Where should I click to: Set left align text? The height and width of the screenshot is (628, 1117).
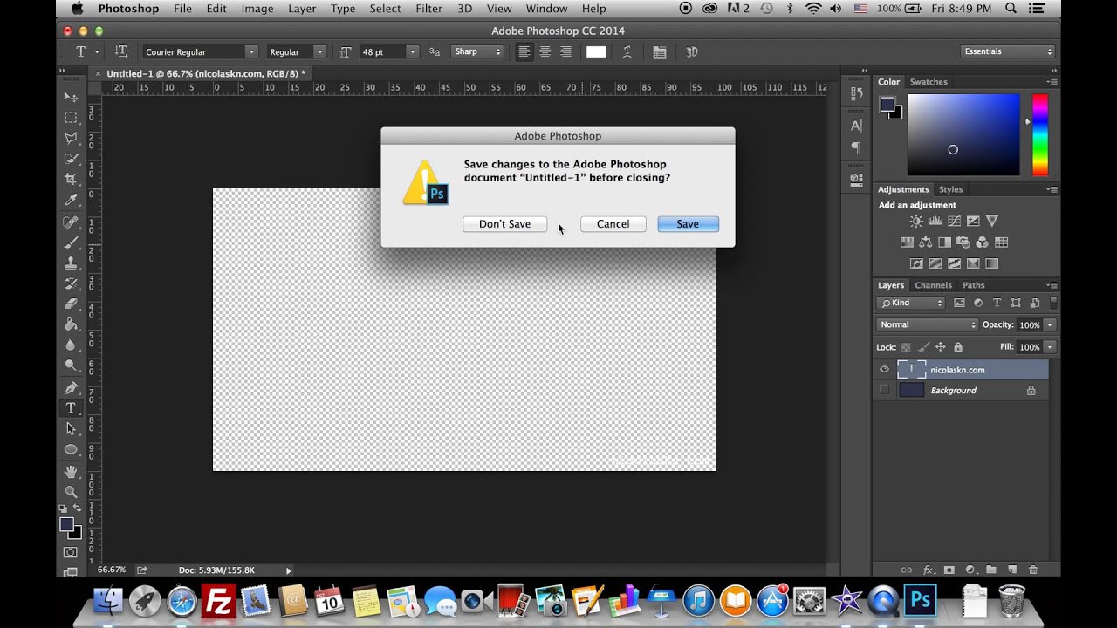pos(524,52)
